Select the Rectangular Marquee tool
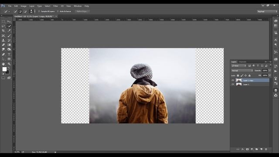 [3, 21]
